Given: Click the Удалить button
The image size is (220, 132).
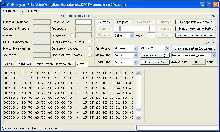Looking at the screenshot, I should [x=104, y=35].
